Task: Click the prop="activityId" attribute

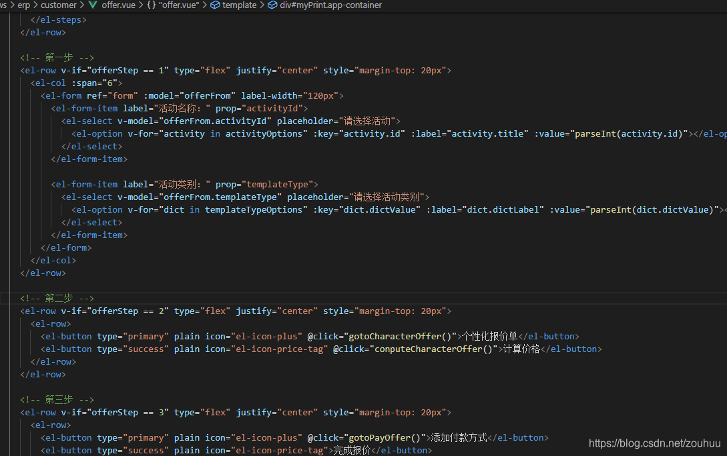Action: click(x=259, y=108)
